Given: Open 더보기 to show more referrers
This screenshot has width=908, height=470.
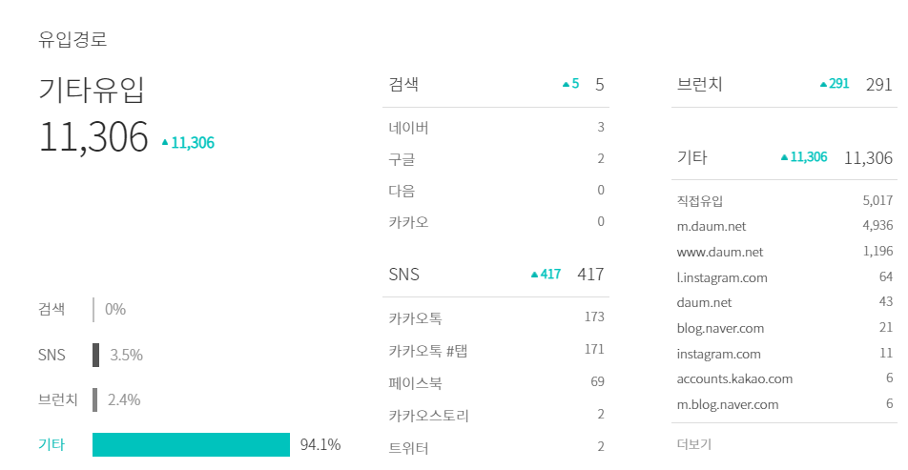Looking at the screenshot, I should (693, 444).
